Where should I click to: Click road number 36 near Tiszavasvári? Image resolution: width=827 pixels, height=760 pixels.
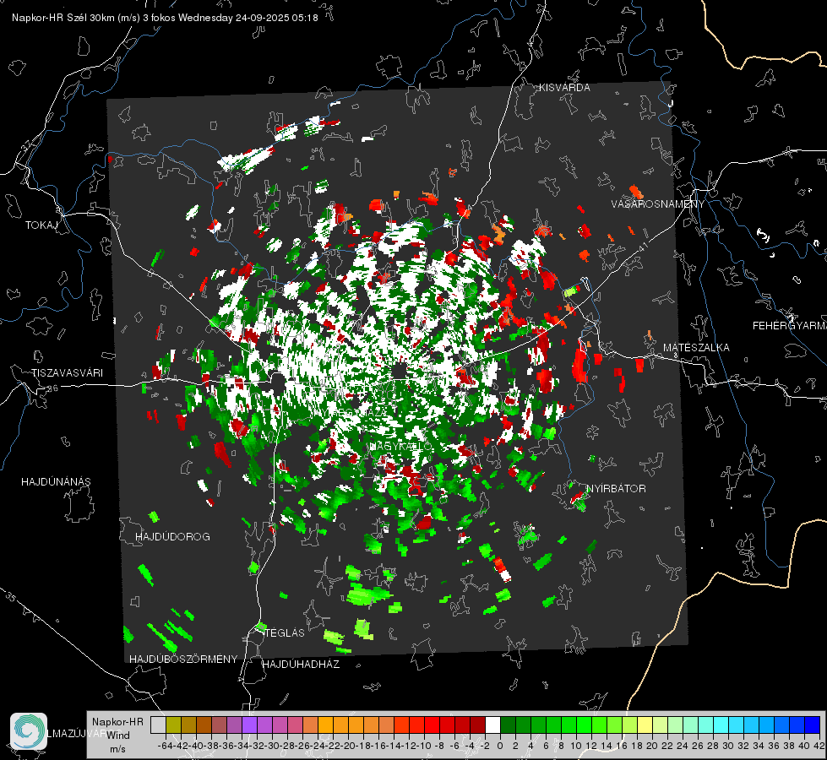(52, 388)
